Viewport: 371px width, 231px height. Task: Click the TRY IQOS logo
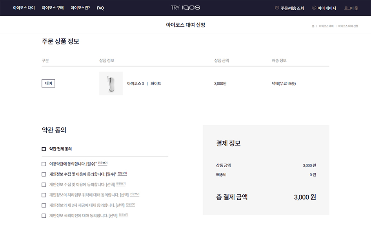tap(185, 8)
